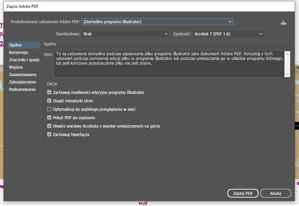Open the Adobe PDF preset dropdown
This screenshot has height=206, width=299.
(157, 22)
